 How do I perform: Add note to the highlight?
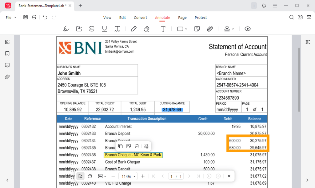[129, 146]
